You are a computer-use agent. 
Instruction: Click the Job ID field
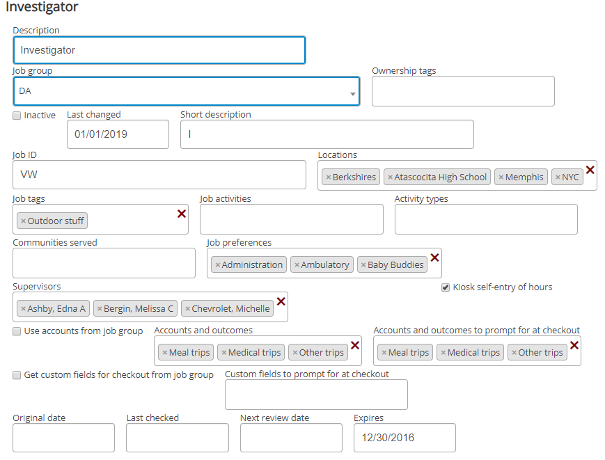159,175
